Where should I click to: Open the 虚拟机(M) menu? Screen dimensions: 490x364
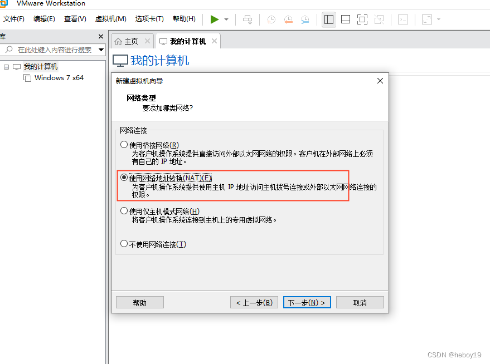(x=110, y=19)
